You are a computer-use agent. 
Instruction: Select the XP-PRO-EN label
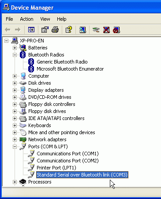tap(32, 41)
